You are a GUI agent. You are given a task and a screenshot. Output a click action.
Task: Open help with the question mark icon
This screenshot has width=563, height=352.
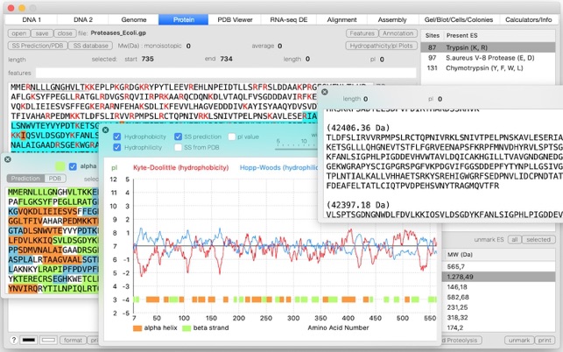(x=13, y=340)
